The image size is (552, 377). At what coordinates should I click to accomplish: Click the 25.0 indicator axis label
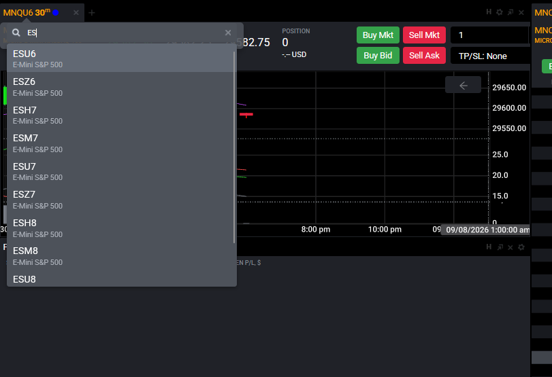[x=500, y=155]
